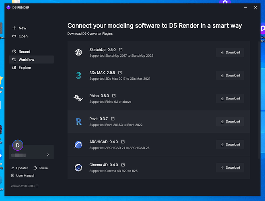Download the SketchUp plugin
Image resolution: width=265 pixels, height=201 pixels.
pos(230,52)
